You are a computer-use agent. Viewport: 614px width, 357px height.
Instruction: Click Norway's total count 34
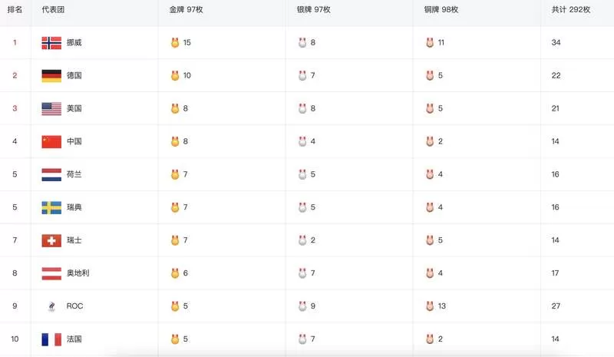click(x=556, y=42)
